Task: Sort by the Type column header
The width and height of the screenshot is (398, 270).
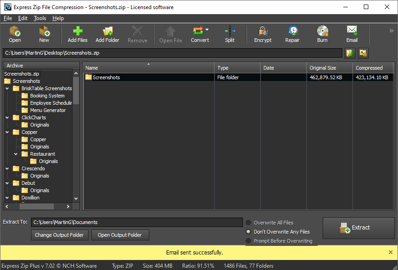Action: point(237,68)
